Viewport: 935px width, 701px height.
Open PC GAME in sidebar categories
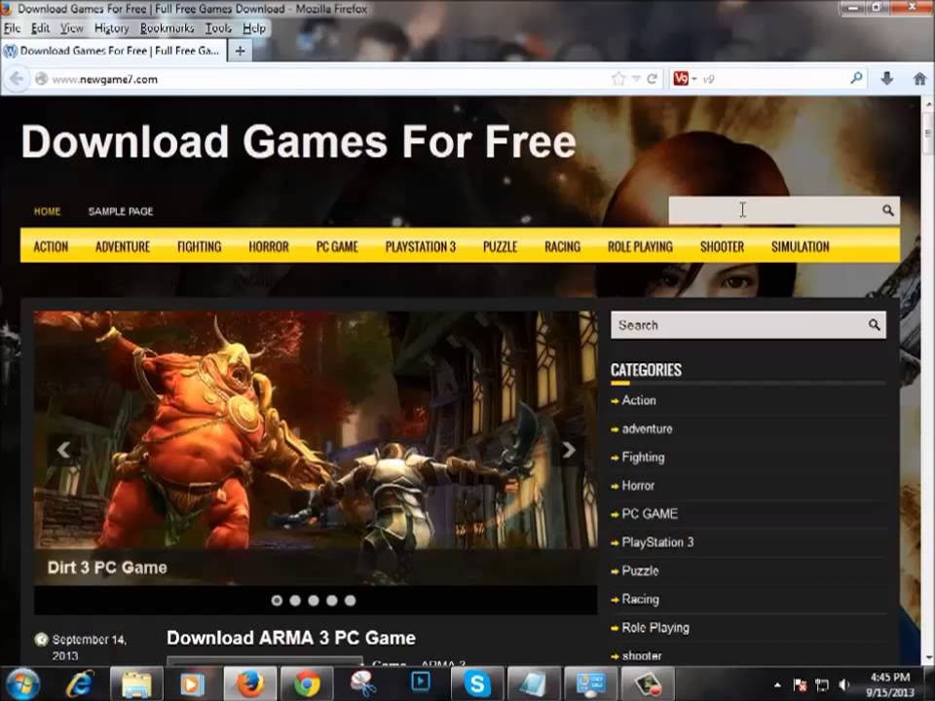point(650,514)
